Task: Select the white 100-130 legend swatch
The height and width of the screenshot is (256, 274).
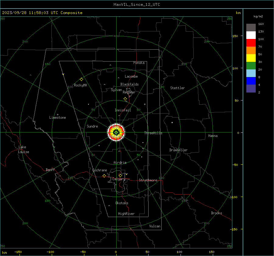Action: coord(251,35)
